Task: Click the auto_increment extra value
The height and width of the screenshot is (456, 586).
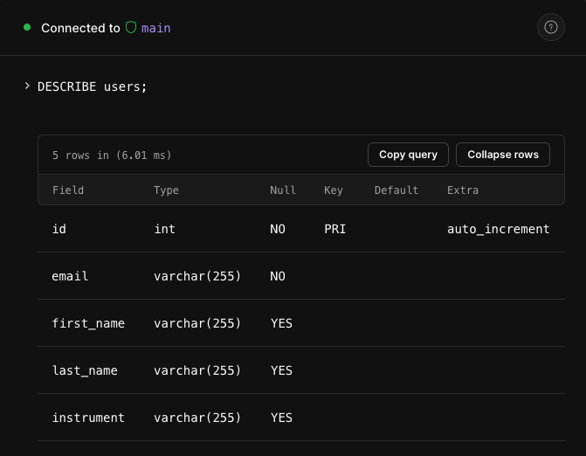Action: [x=498, y=229]
